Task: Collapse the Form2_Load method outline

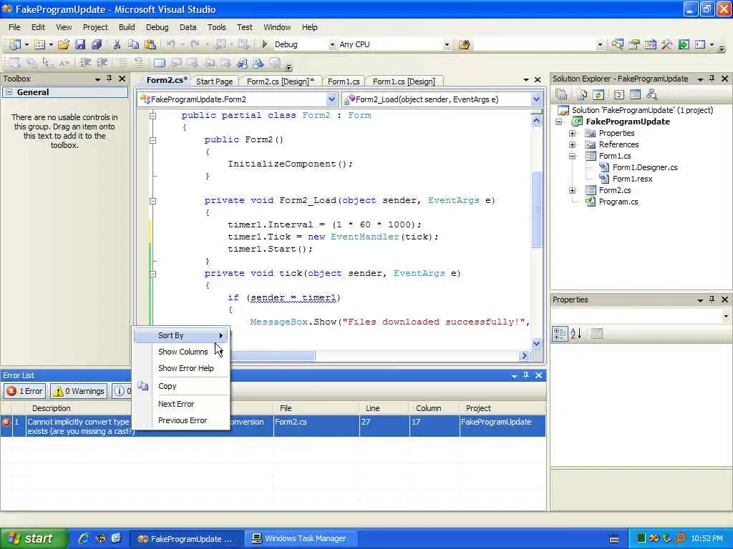Action: tap(153, 201)
